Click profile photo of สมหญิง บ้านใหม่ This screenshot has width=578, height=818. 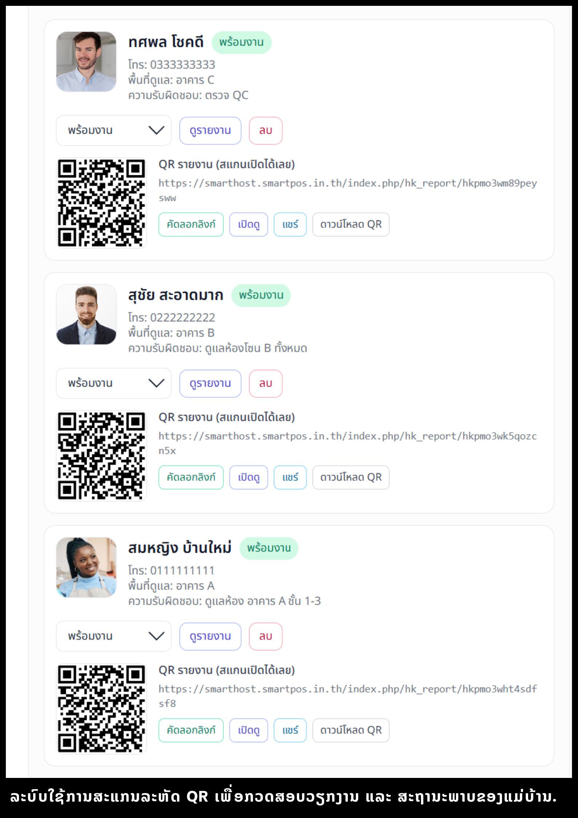(x=86, y=567)
